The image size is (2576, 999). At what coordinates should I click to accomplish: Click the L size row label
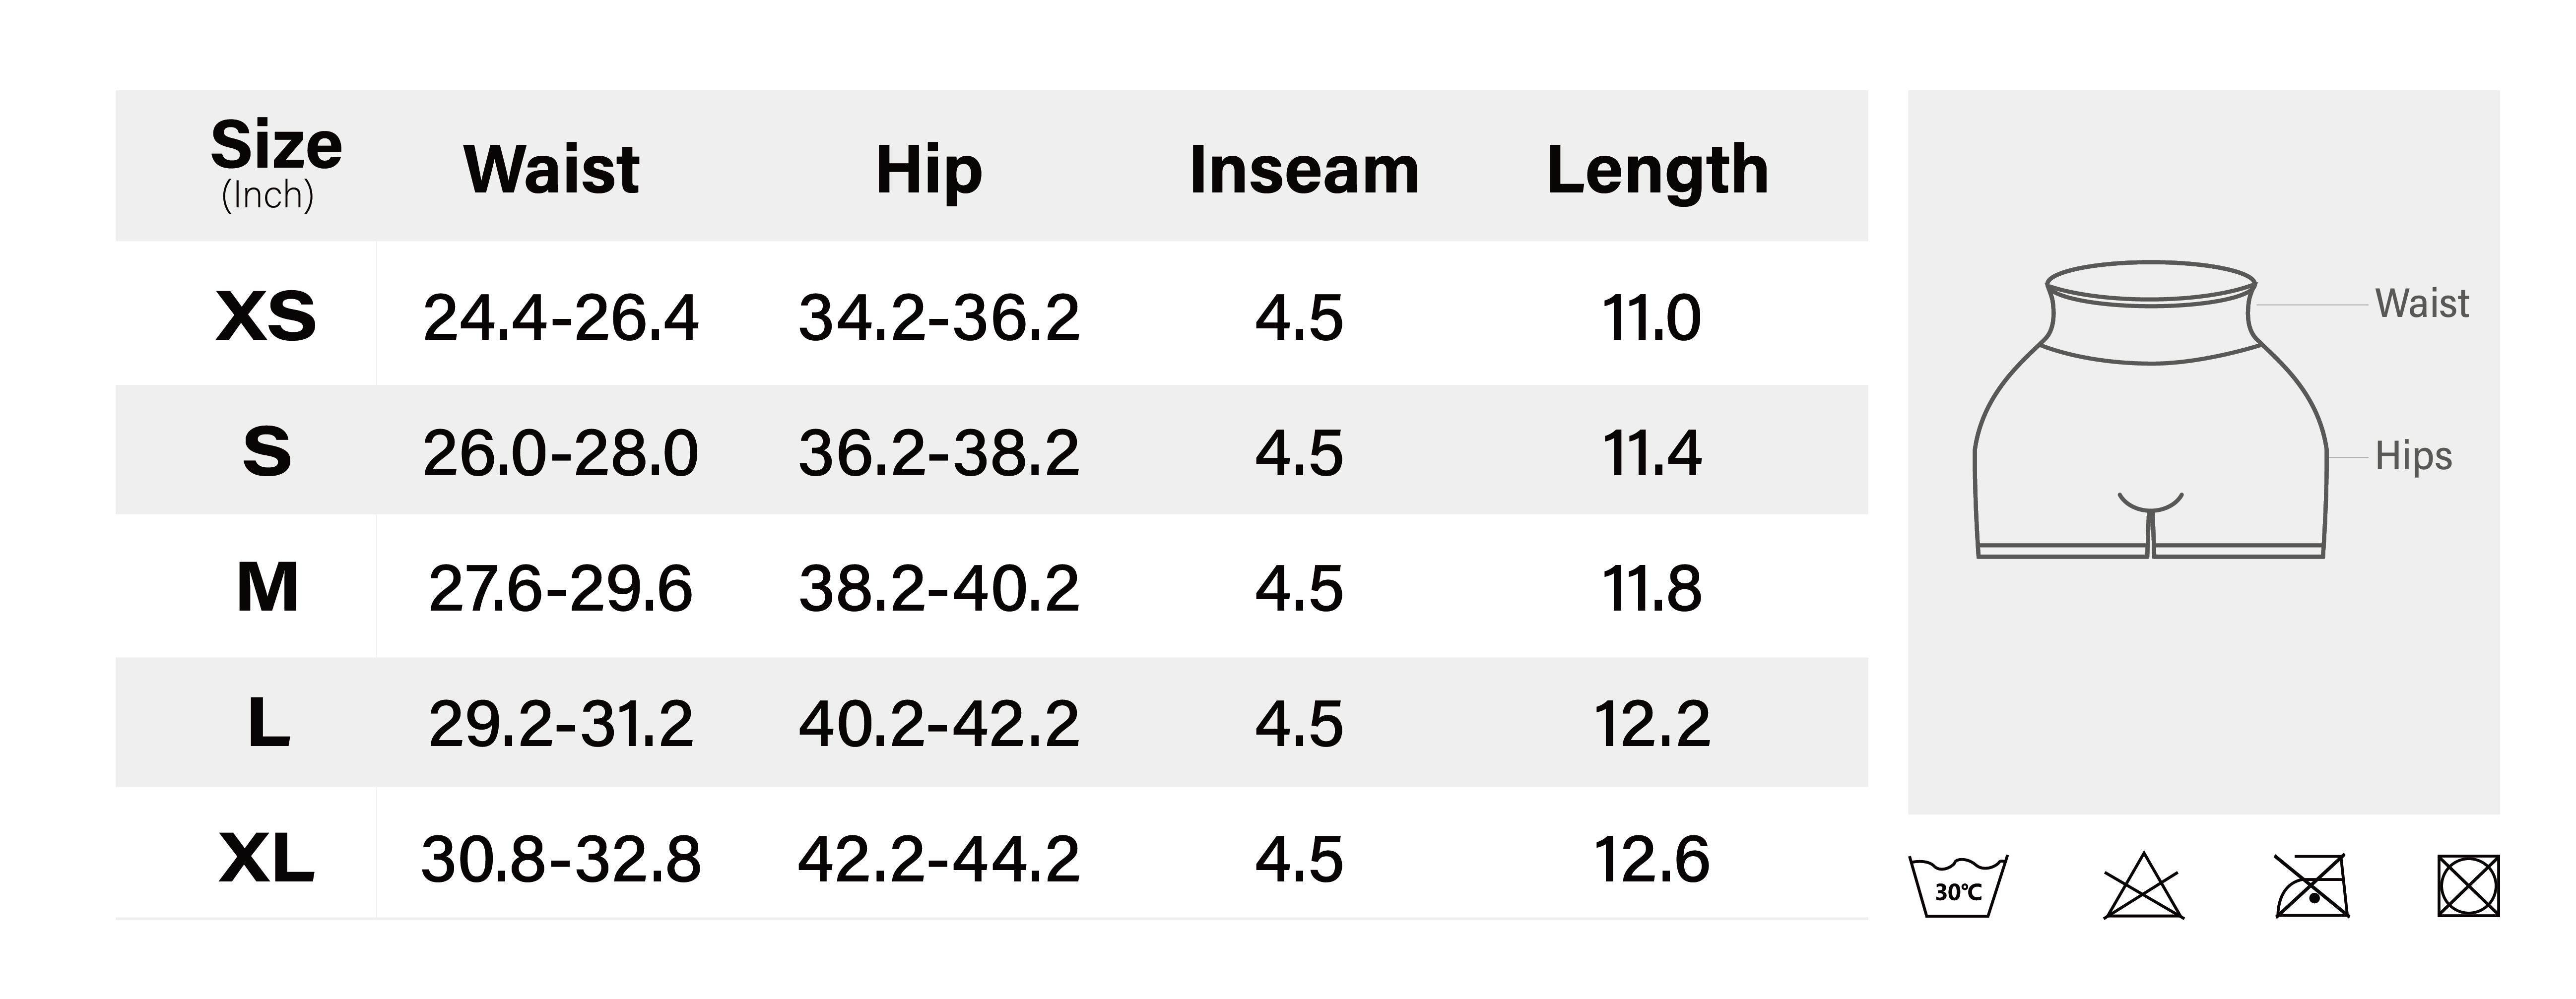point(268,722)
